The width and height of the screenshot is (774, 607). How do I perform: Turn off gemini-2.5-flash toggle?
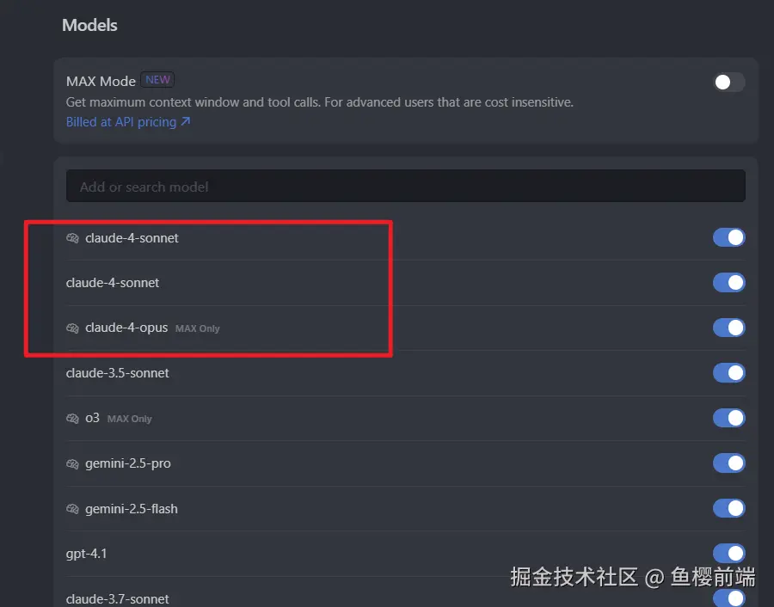[729, 508]
